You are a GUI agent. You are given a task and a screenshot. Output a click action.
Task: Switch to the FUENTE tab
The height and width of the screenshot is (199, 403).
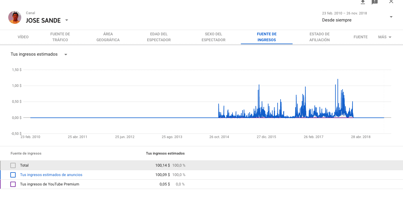tap(361, 37)
